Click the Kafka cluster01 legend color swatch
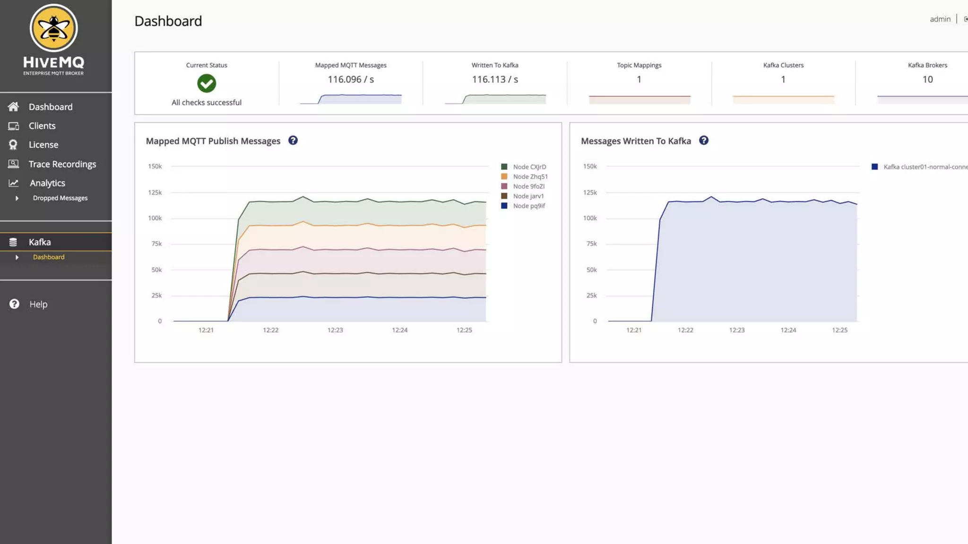The height and width of the screenshot is (544, 968). [874, 167]
